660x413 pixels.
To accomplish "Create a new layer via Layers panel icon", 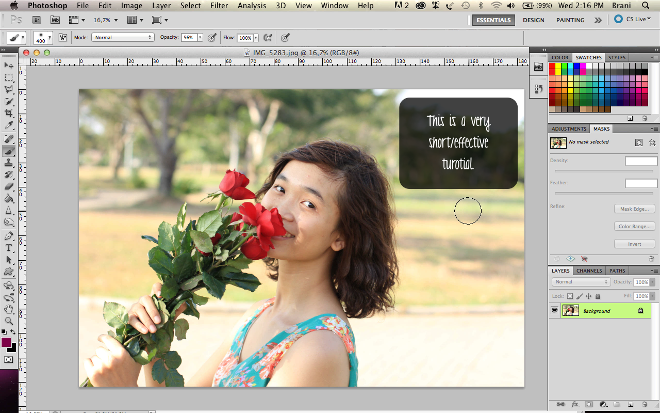I will [630, 404].
